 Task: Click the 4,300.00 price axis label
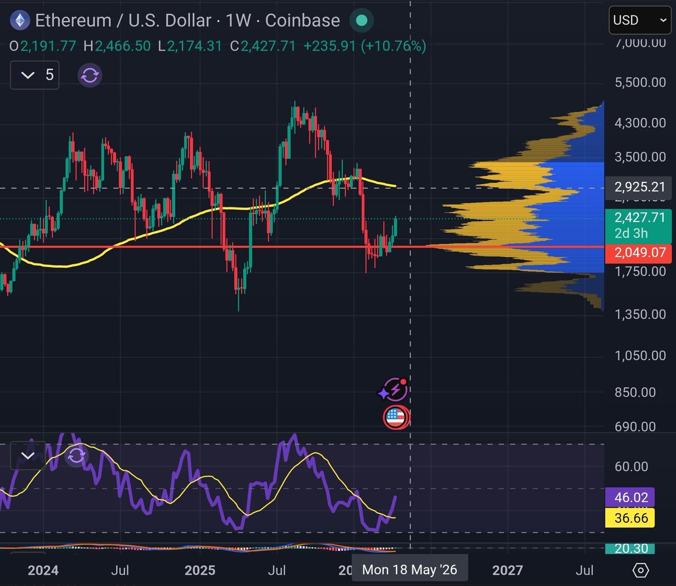641,123
